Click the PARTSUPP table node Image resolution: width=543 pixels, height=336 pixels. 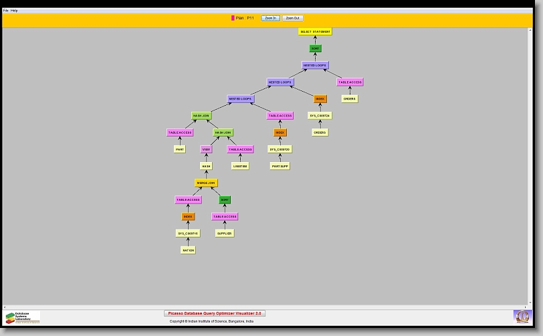click(x=280, y=166)
